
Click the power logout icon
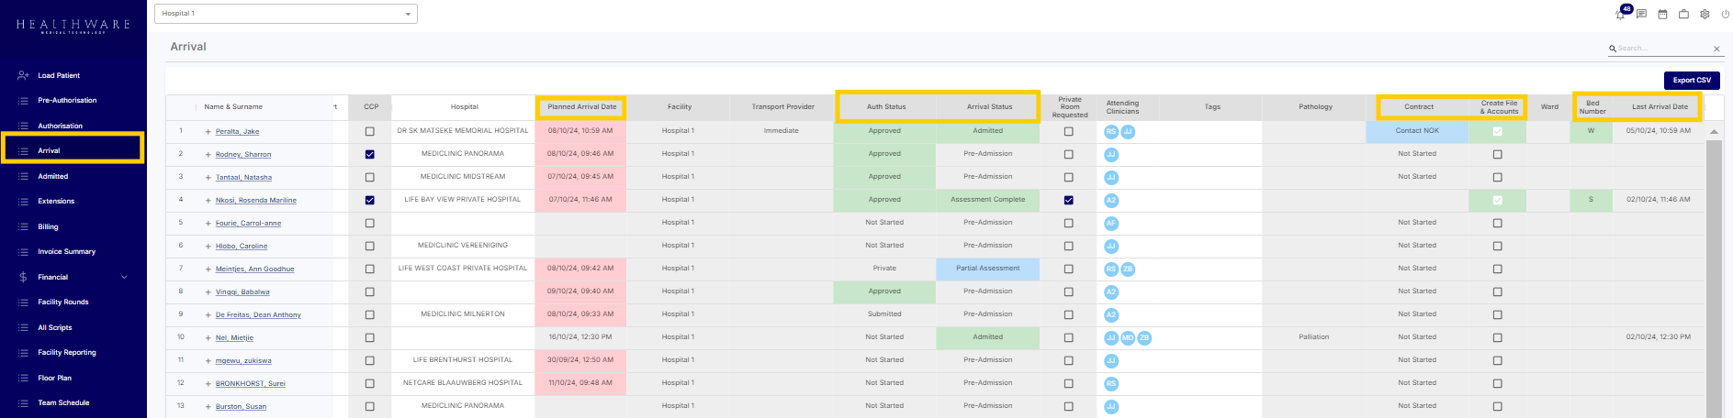(1725, 14)
